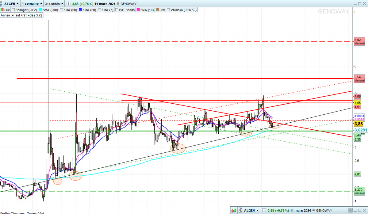Click the info icon in the bottom bar

click(x=264, y=210)
